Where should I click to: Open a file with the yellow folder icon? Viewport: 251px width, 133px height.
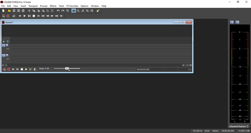tap(9, 11)
